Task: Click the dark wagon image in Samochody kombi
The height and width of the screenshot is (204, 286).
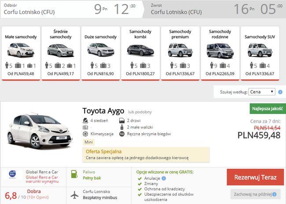Action: click(140, 50)
